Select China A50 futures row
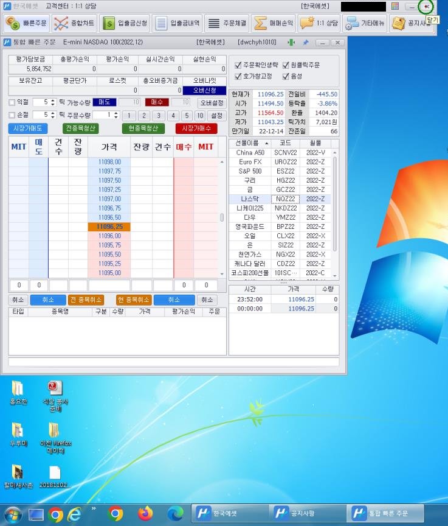Image resolution: width=448 pixels, height=526 pixels. pyautogui.click(x=281, y=153)
